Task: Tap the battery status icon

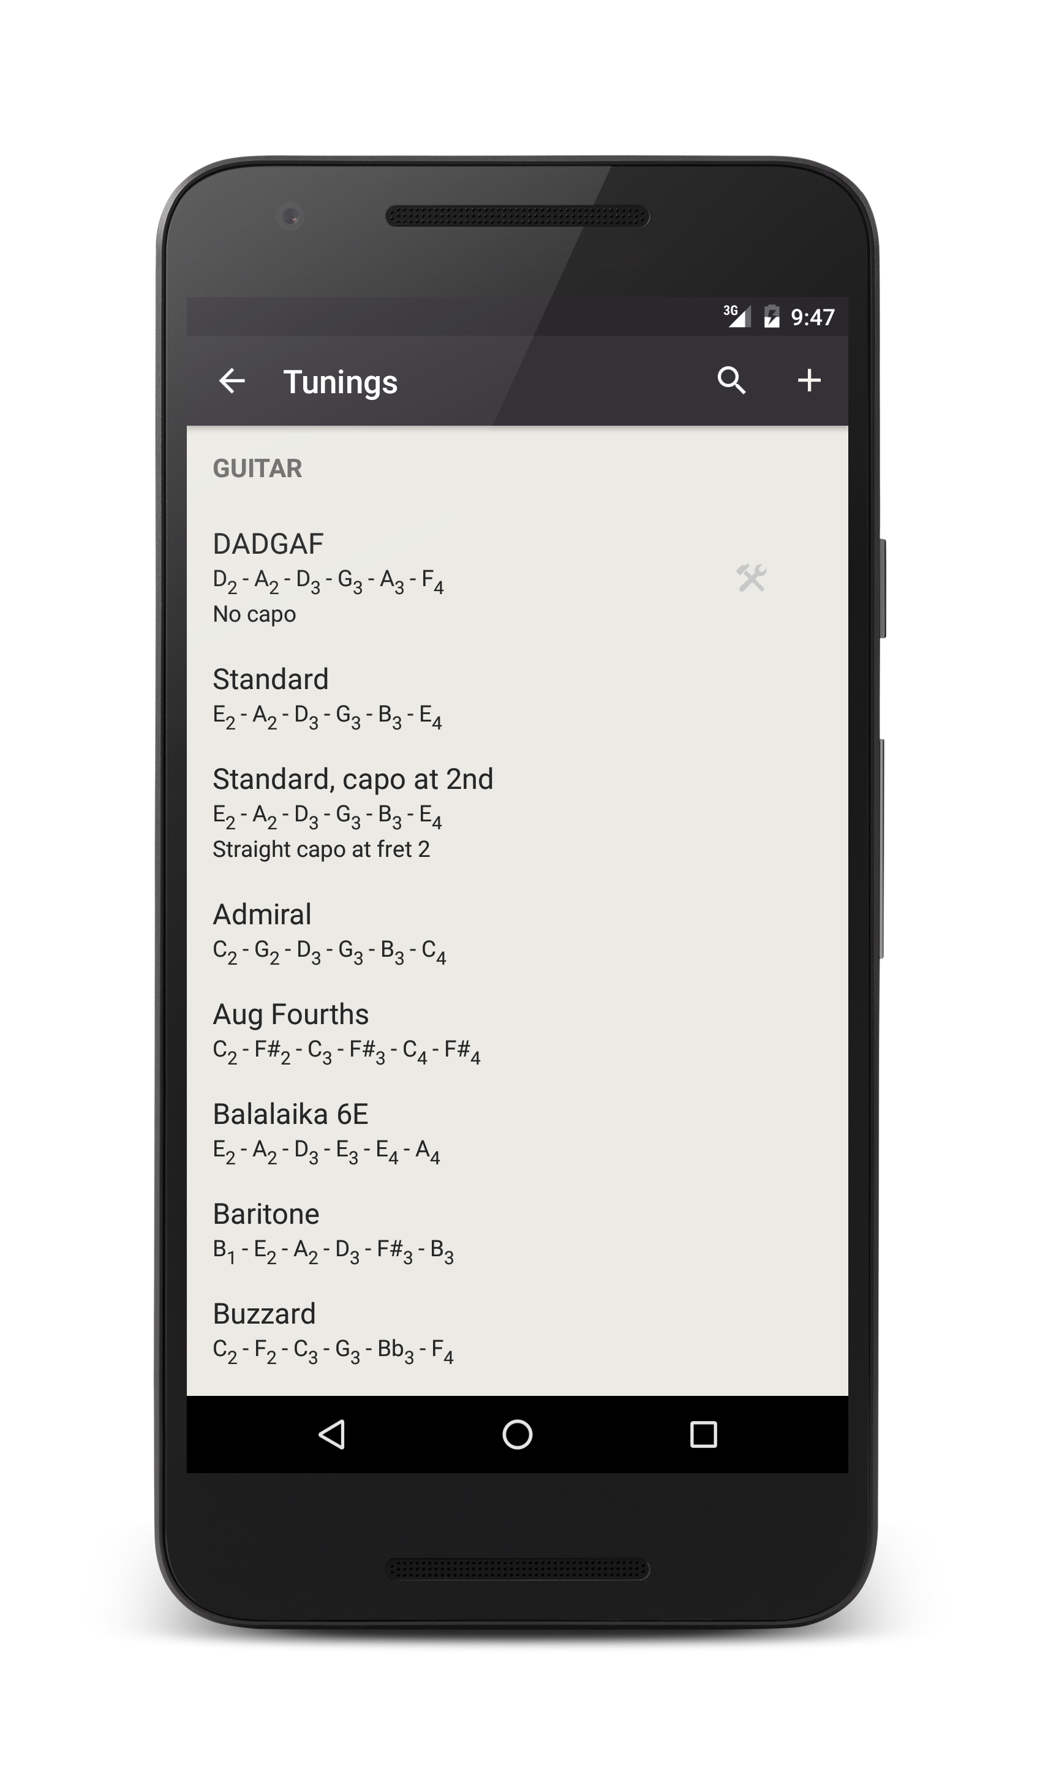Action: click(x=772, y=316)
